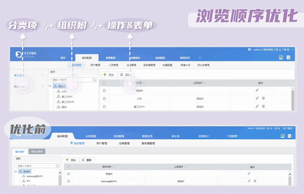Select 第三方IPC node in organization tree
The width and height of the screenshot is (304, 194).
click(x=64, y=96)
